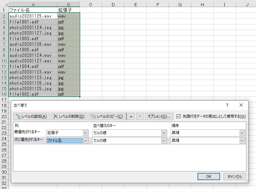The height and width of the screenshot is (189, 256).
Task: Select column A header
Action: tap(33, 5)
